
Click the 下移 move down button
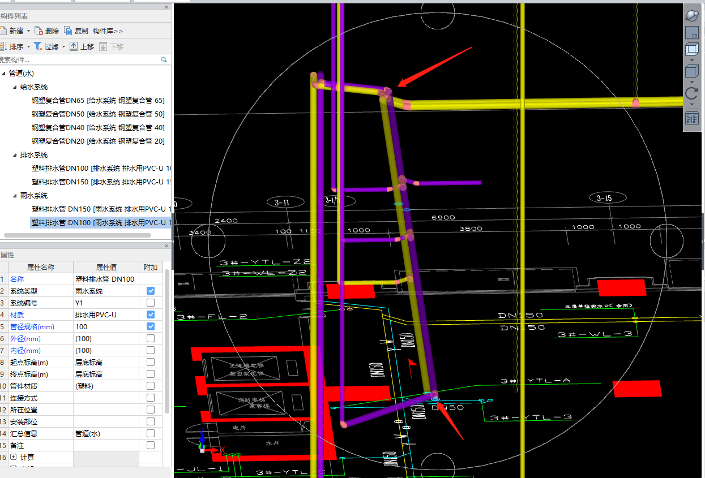pyautogui.click(x=111, y=46)
